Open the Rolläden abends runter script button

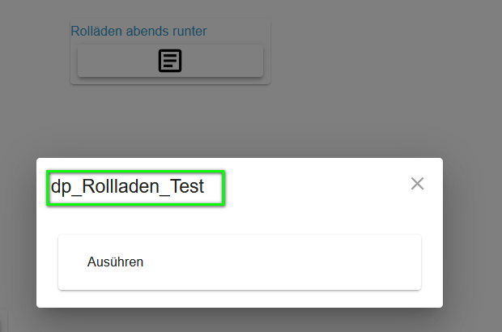[170, 61]
